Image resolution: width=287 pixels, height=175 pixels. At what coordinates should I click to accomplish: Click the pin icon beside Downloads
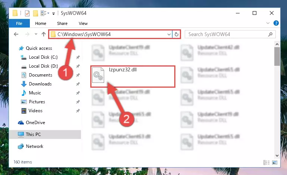[78, 84]
